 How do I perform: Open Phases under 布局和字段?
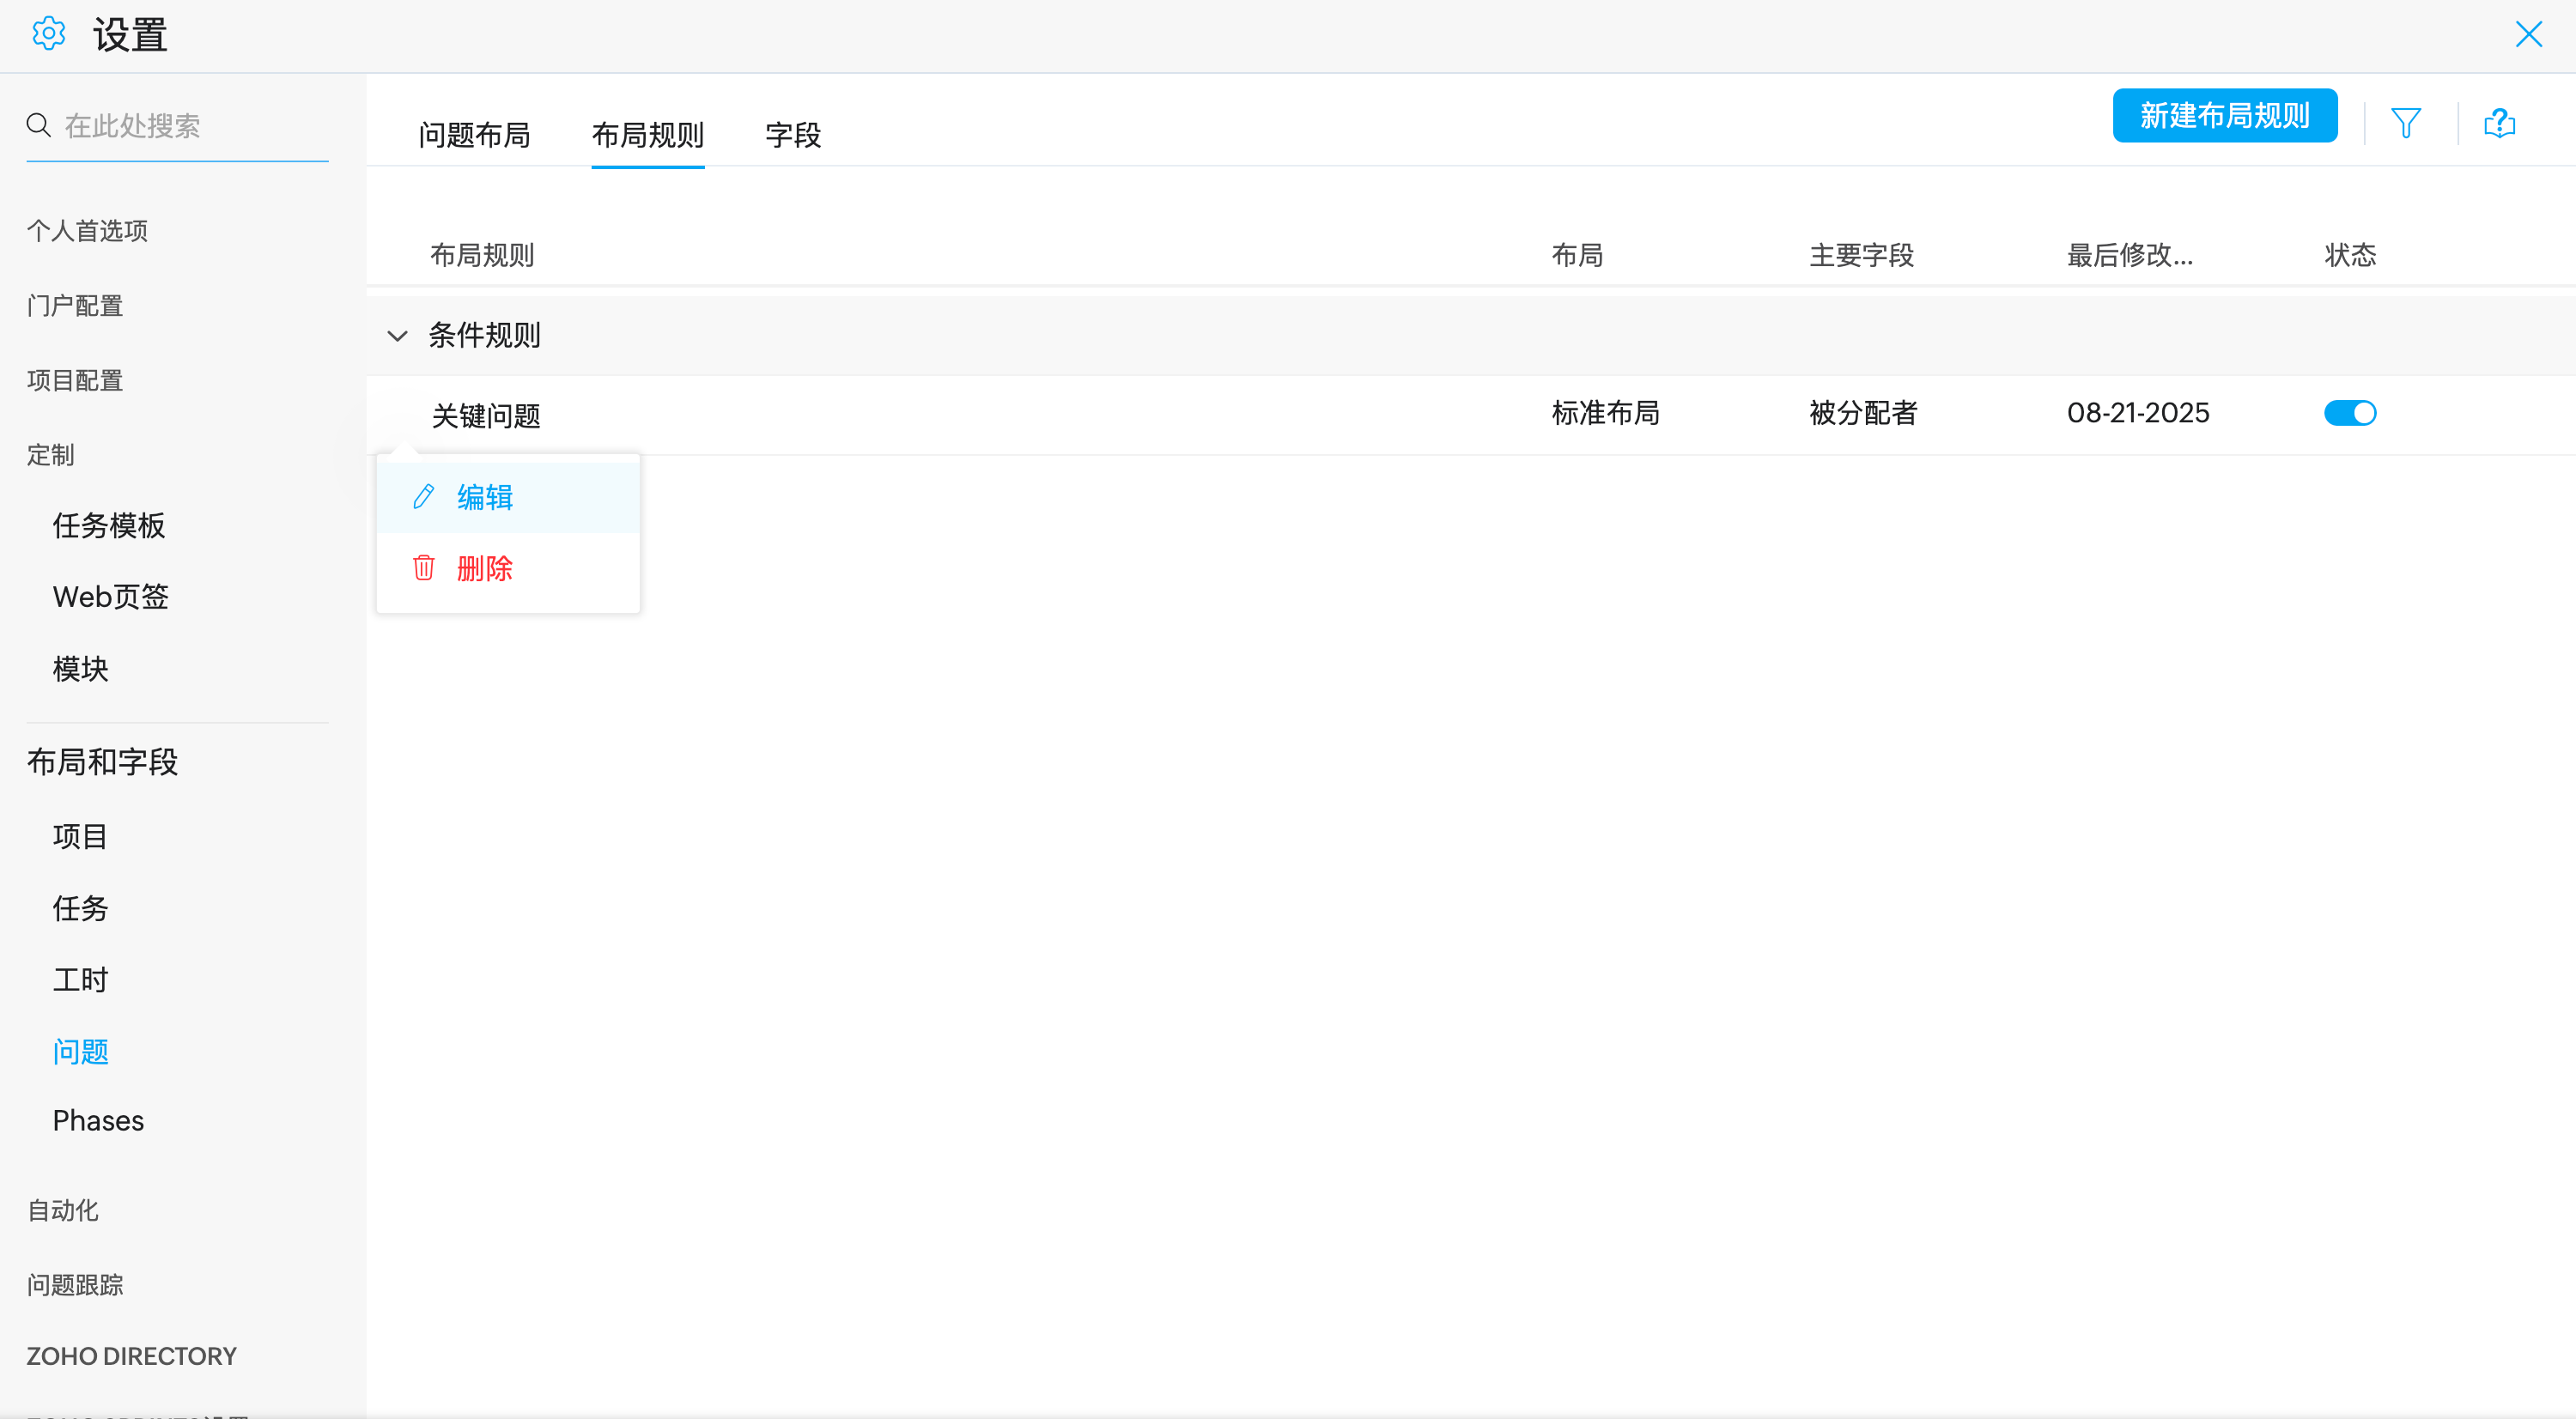(98, 1120)
